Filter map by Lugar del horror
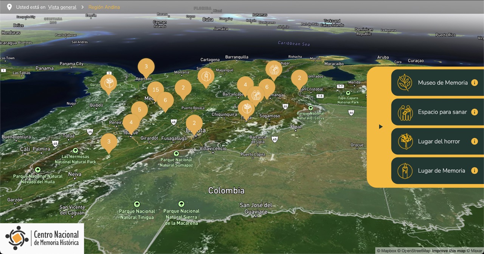 (x=437, y=141)
